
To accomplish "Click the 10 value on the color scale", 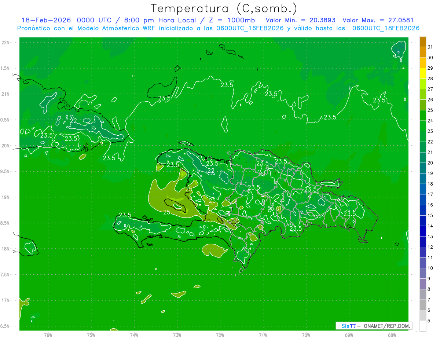I will (x=430, y=268).
